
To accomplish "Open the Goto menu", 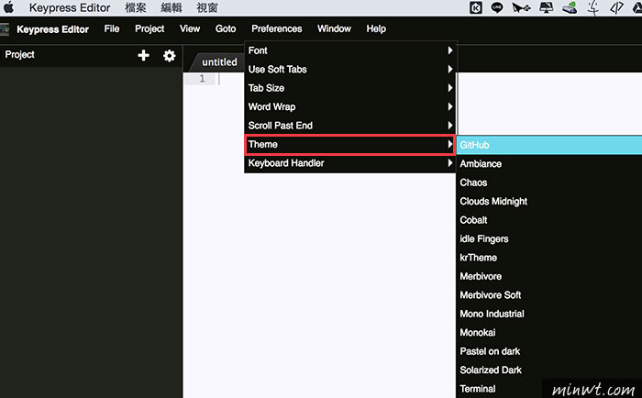I will click(226, 28).
